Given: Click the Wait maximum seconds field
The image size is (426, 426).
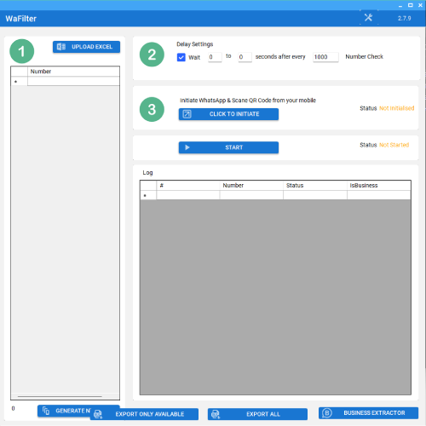Looking at the screenshot, I should click(245, 57).
